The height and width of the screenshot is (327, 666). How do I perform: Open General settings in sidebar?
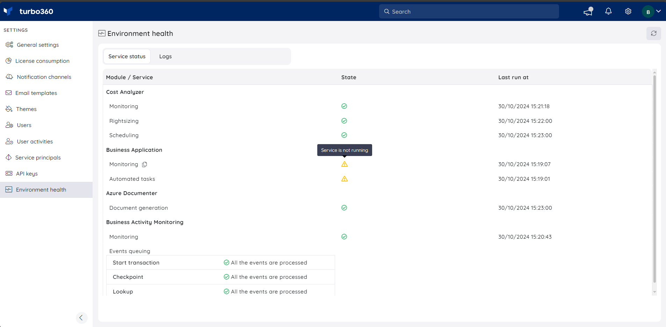pyautogui.click(x=46, y=45)
